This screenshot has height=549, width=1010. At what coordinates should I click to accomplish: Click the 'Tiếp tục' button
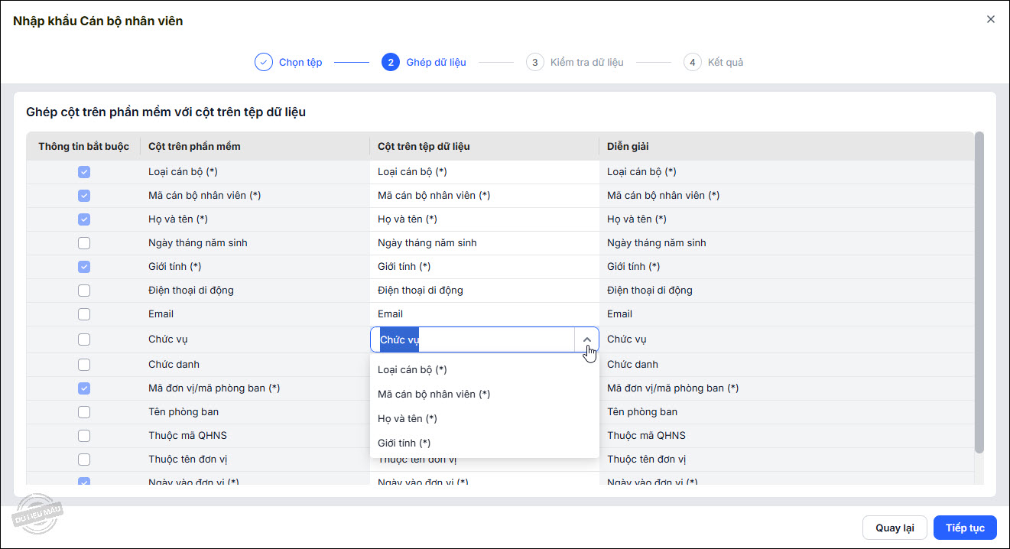(965, 528)
